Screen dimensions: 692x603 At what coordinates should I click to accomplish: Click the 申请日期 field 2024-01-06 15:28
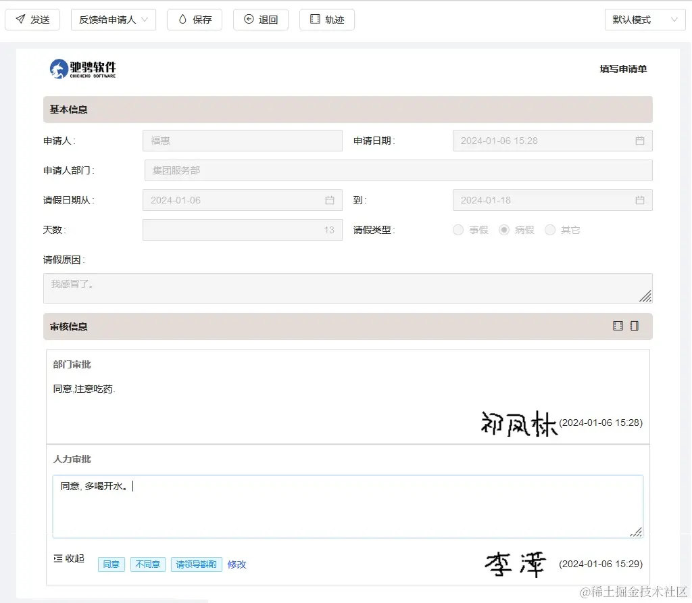pyautogui.click(x=553, y=141)
